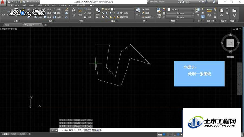Screen dimensions: 244x137
Task: Click the Undo arrow in quick access toolbar
Action: coord(28,2)
